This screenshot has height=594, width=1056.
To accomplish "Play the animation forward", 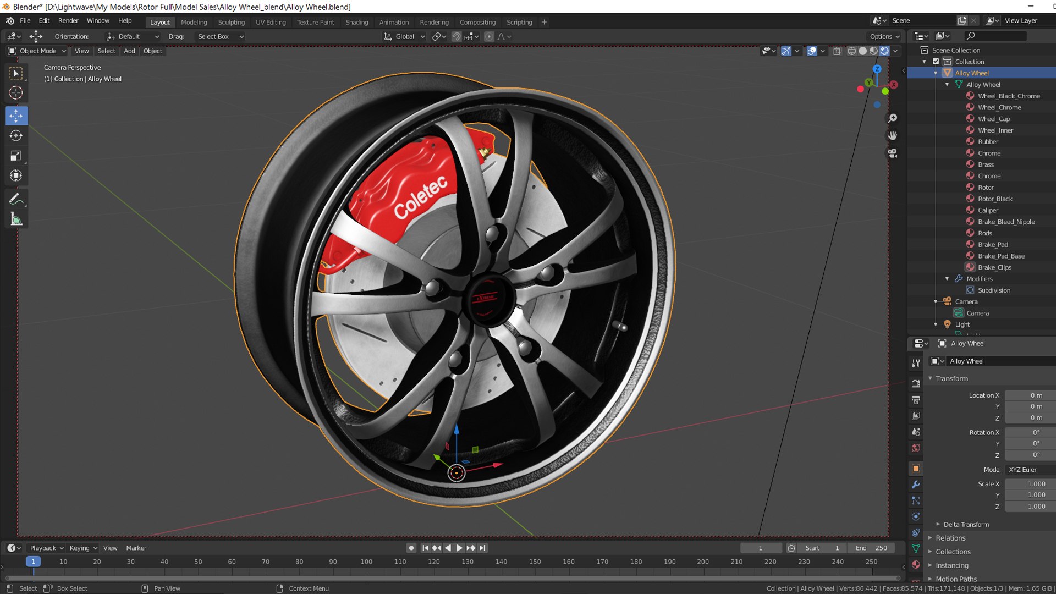I will click(x=459, y=548).
